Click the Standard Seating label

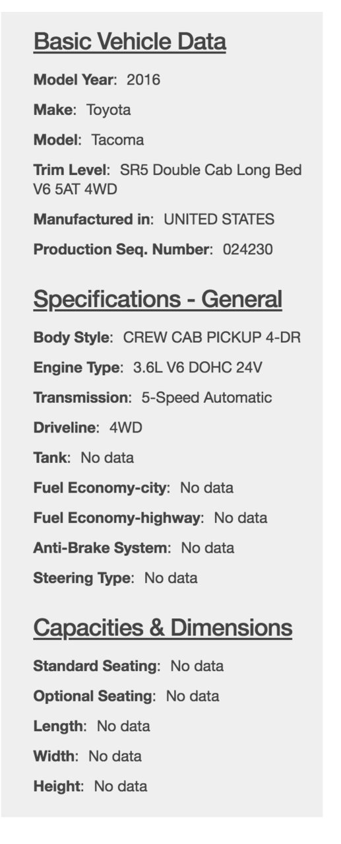coord(97,666)
